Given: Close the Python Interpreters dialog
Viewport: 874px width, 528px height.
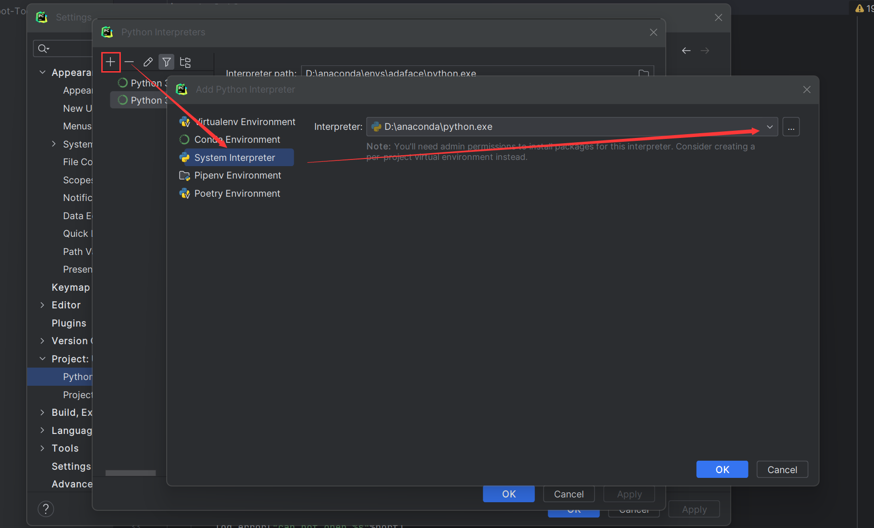Looking at the screenshot, I should click(x=653, y=32).
